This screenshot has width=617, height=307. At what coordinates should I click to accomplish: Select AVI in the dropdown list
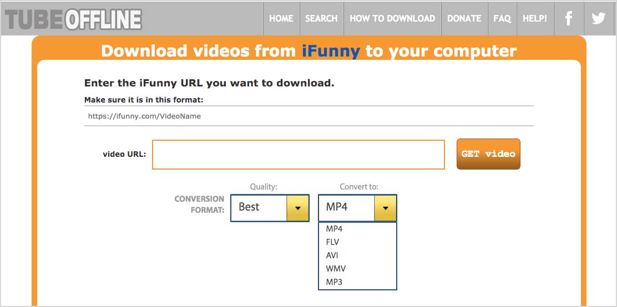[x=357, y=255]
